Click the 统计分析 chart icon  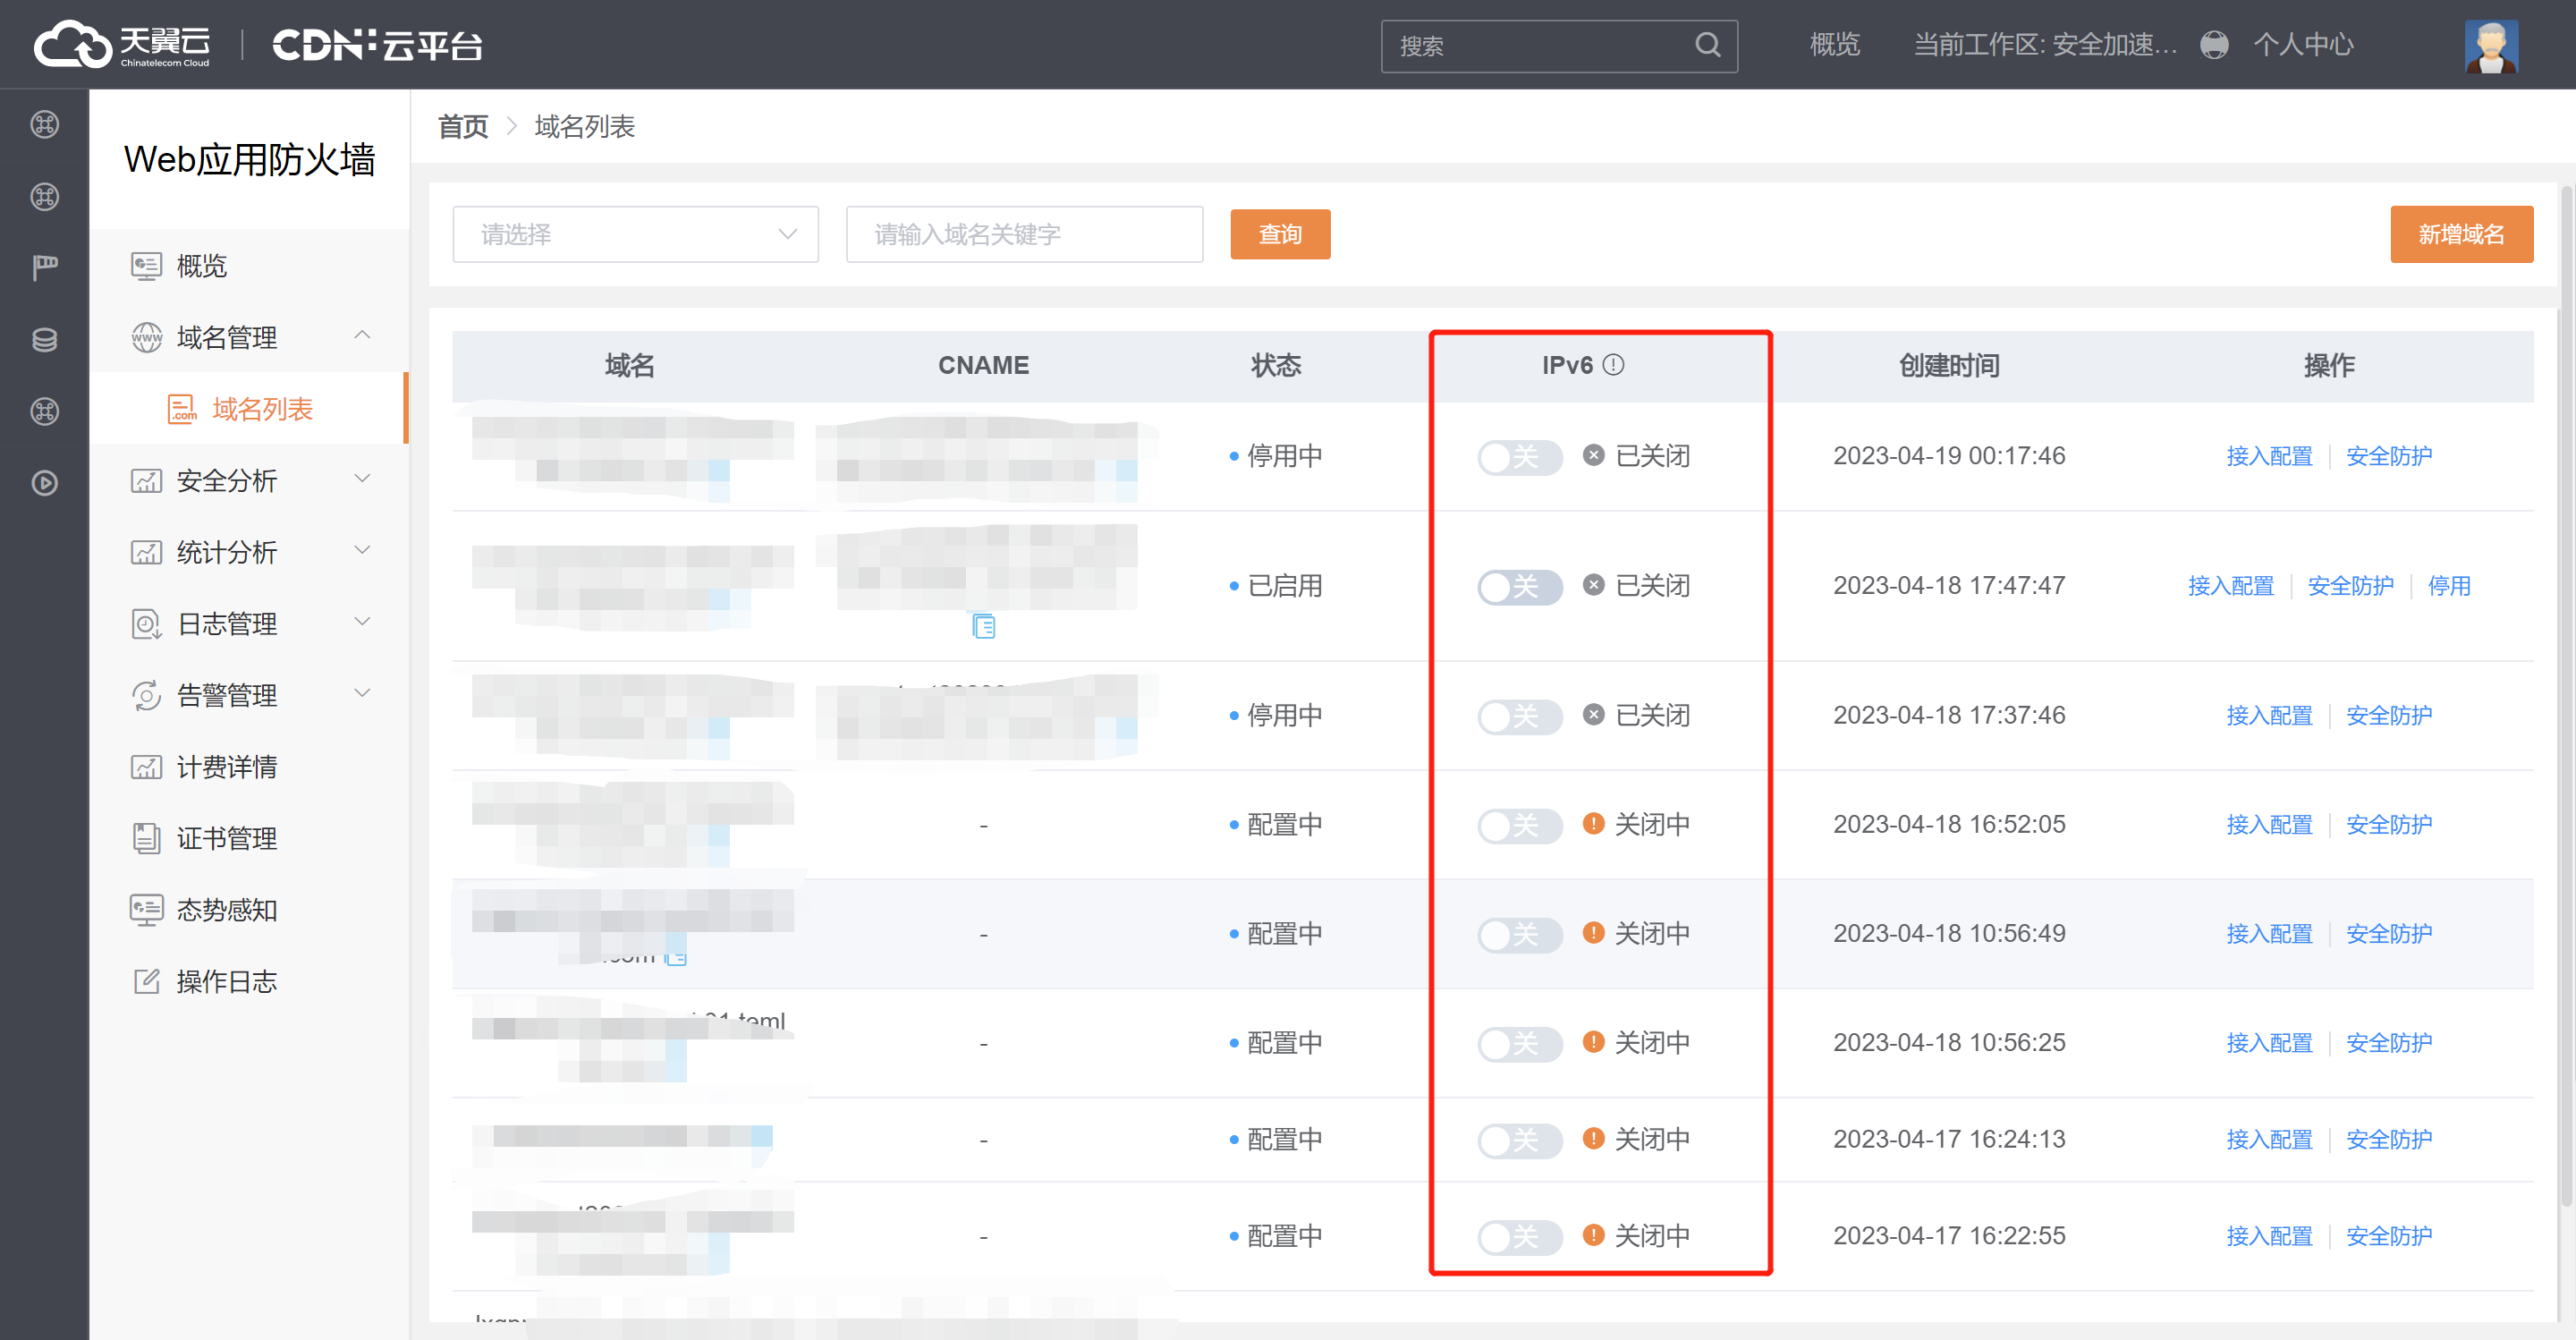point(146,552)
